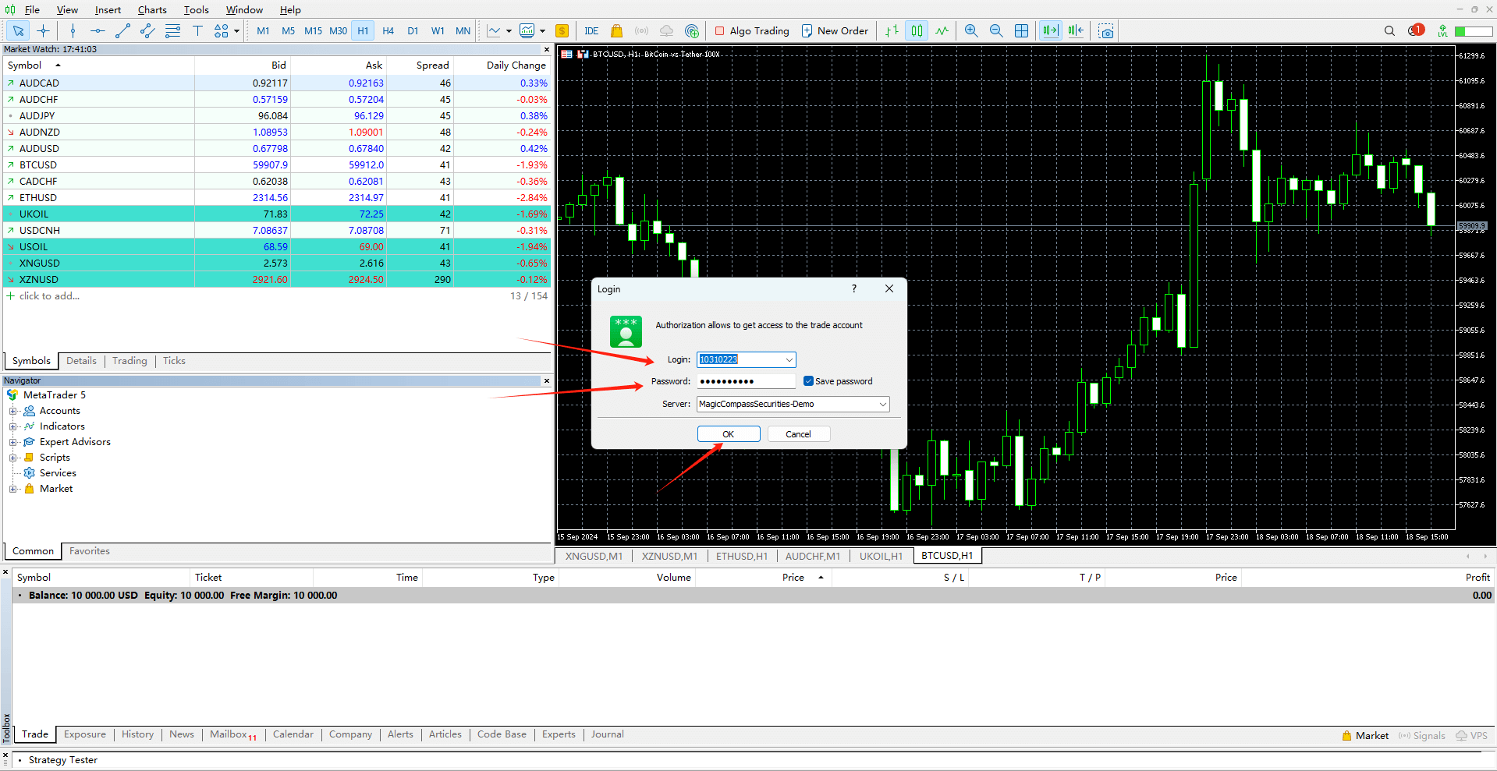Switch to the Details tab in Market Watch
This screenshot has height=771, width=1497.
pos(81,361)
